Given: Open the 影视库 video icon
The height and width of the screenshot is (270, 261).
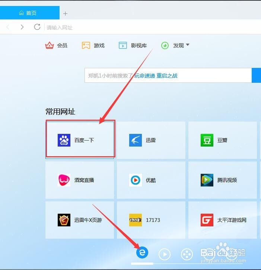Looking at the screenshot, I should coord(123,45).
